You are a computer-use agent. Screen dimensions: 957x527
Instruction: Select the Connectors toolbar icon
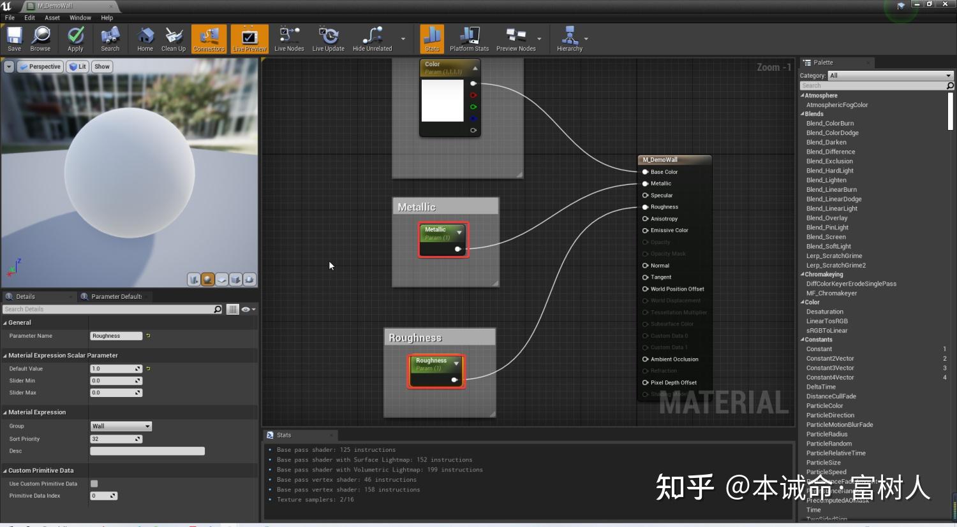point(209,38)
